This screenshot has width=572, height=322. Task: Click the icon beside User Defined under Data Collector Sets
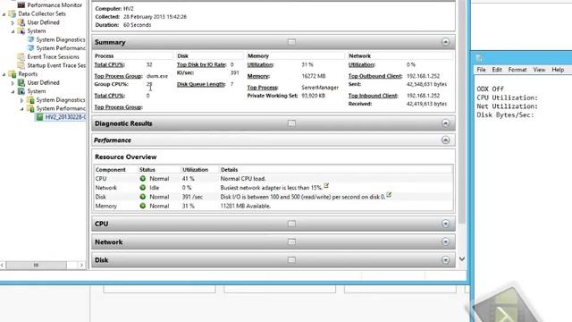pyautogui.click(x=21, y=22)
